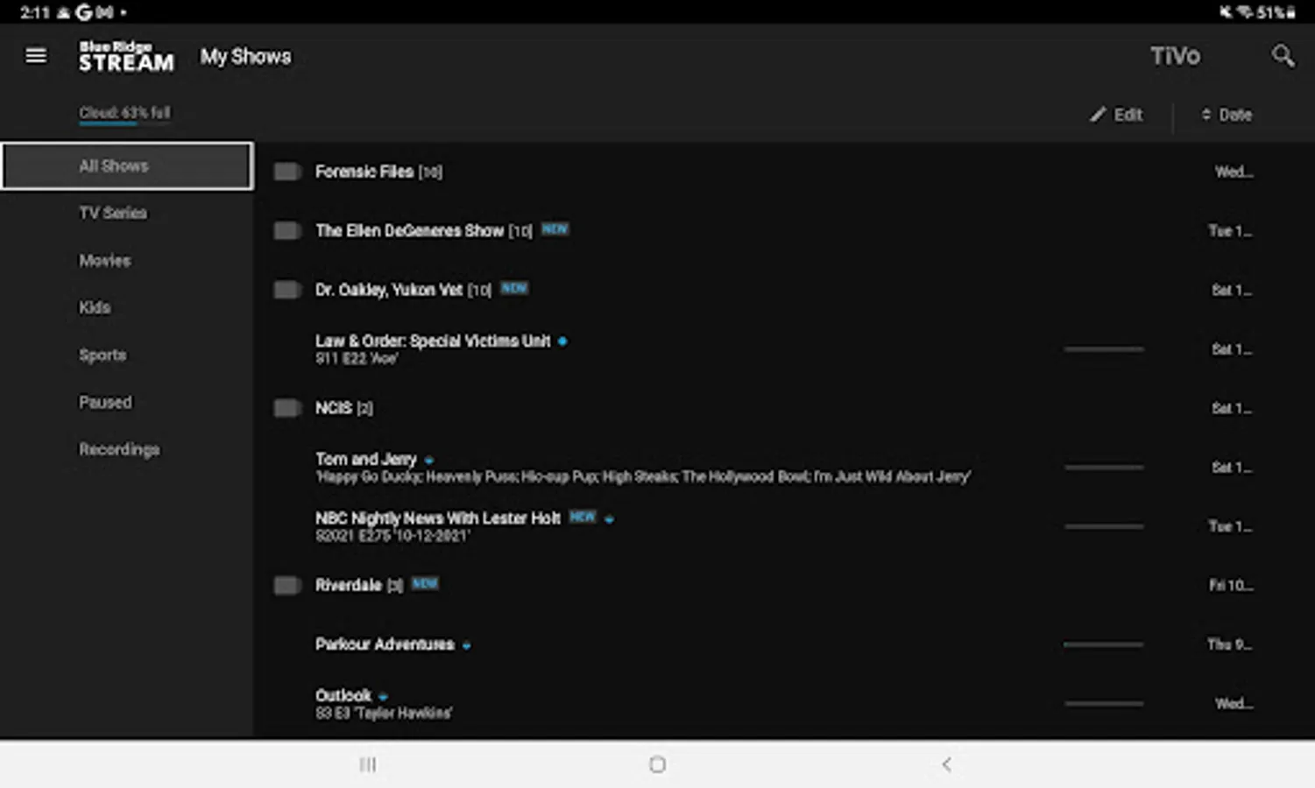Open the Riverdale folder icon
Viewport: 1315px width, 788px height.
point(287,585)
